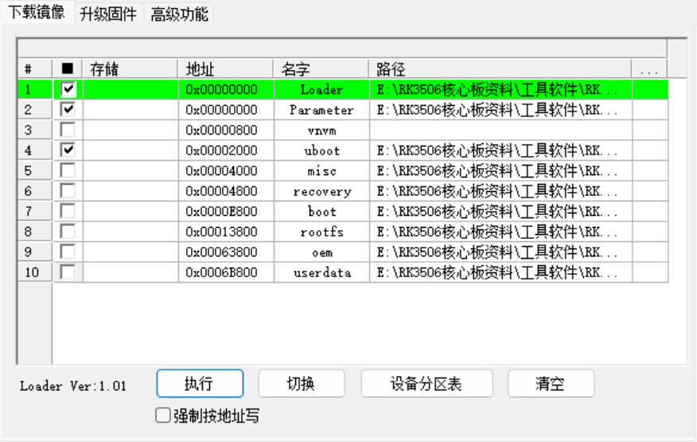Tick the rootfs row checkbox
The image size is (697, 442).
pos(68,232)
